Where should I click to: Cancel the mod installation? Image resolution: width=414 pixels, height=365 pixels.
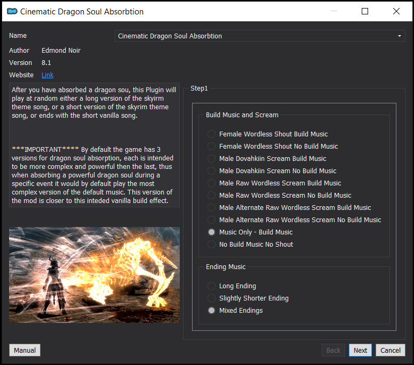pos(390,350)
